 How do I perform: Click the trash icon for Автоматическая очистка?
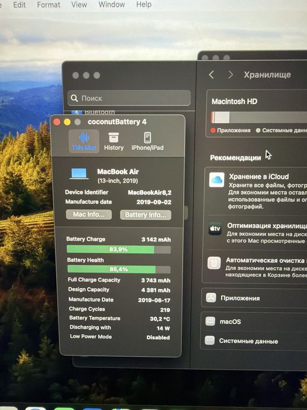(x=214, y=263)
